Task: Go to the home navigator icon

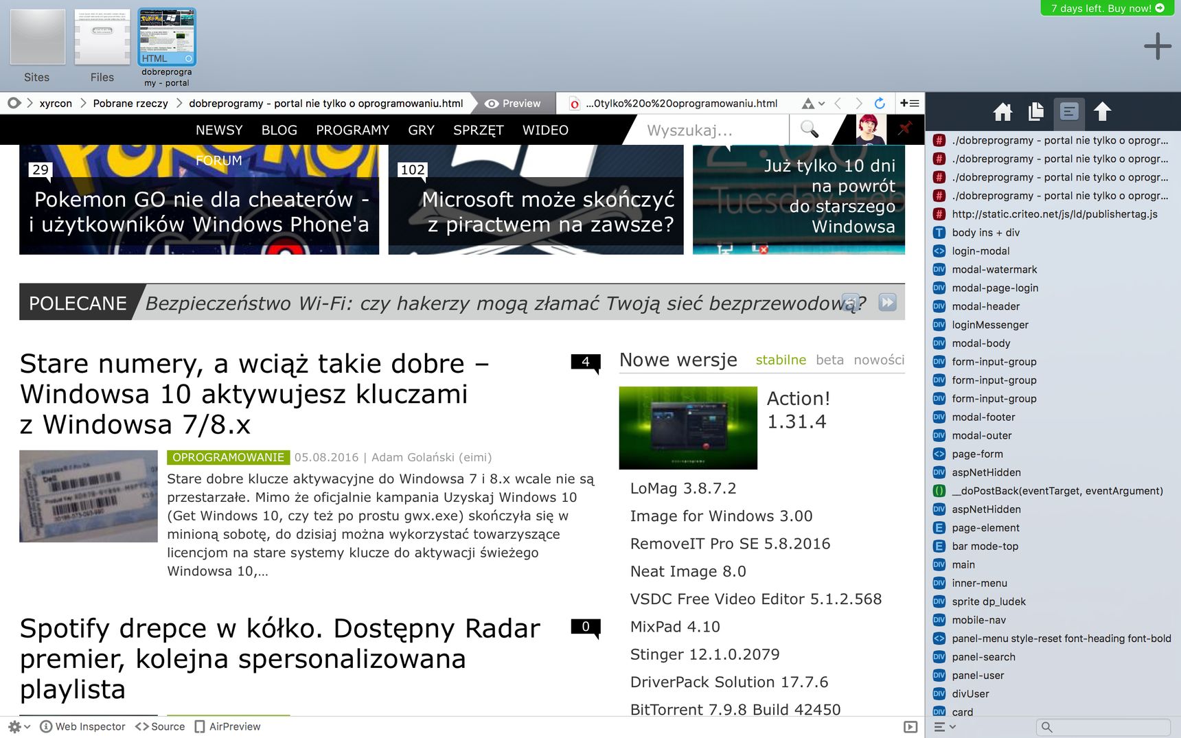Action: point(1002,111)
